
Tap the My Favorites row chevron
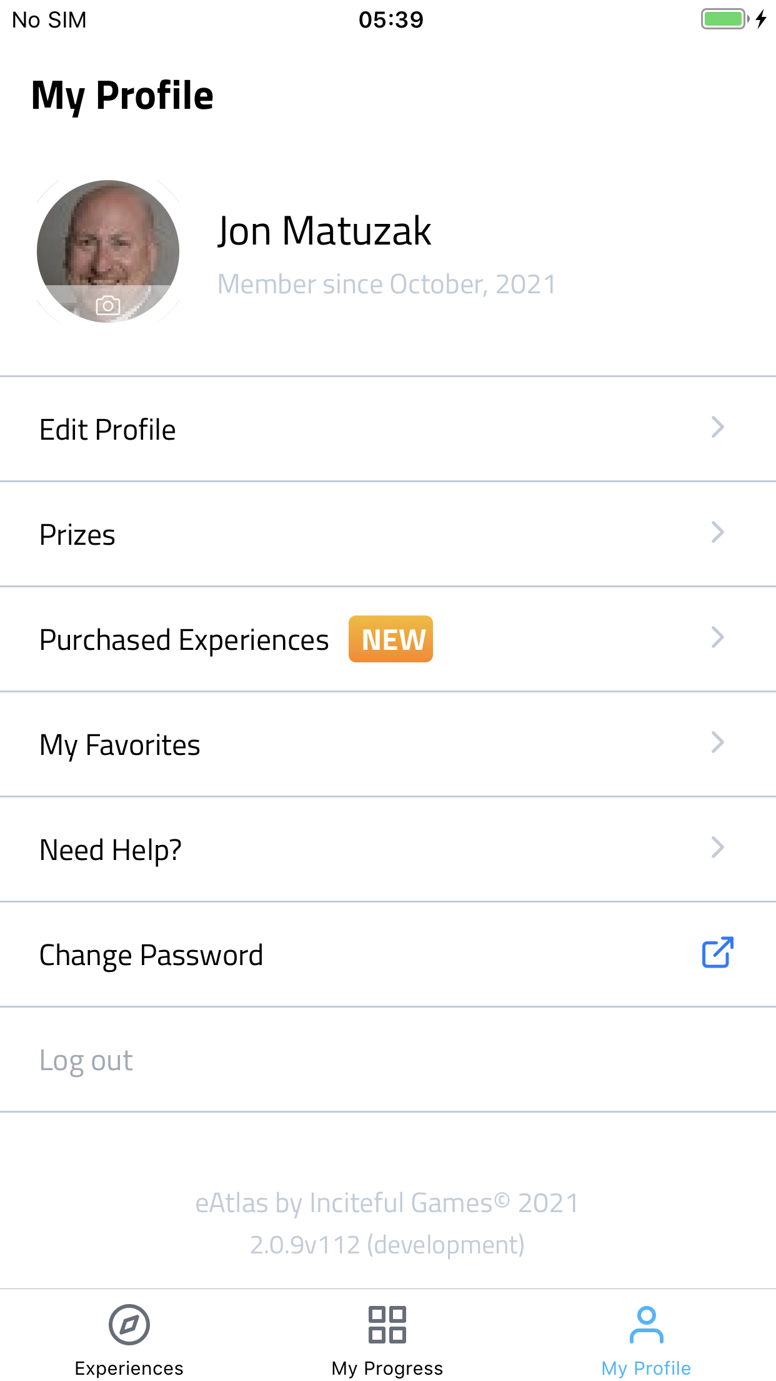717,743
